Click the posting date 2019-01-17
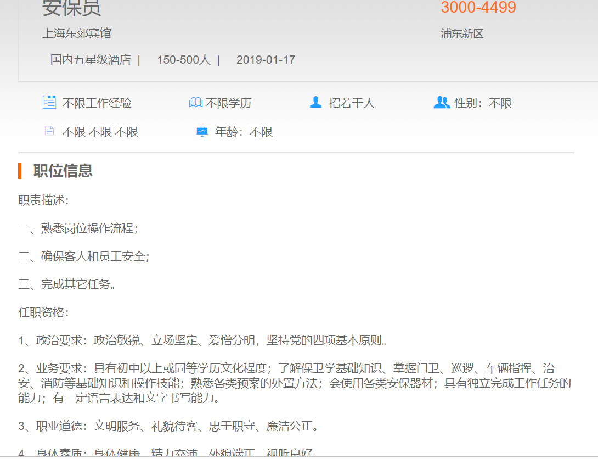598x459 pixels. click(266, 60)
